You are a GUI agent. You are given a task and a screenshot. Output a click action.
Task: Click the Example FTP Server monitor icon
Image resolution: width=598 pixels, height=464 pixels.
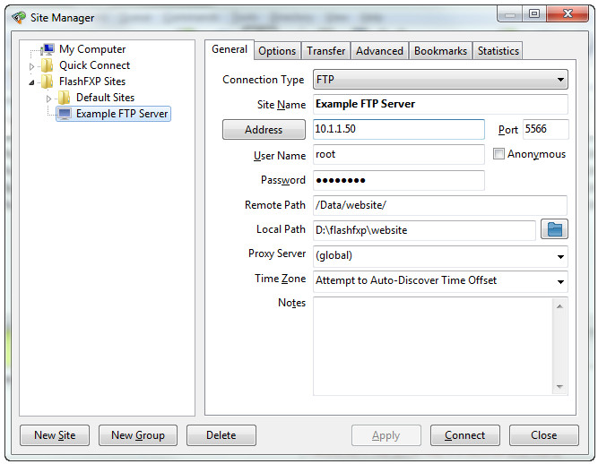(x=65, y=114)
